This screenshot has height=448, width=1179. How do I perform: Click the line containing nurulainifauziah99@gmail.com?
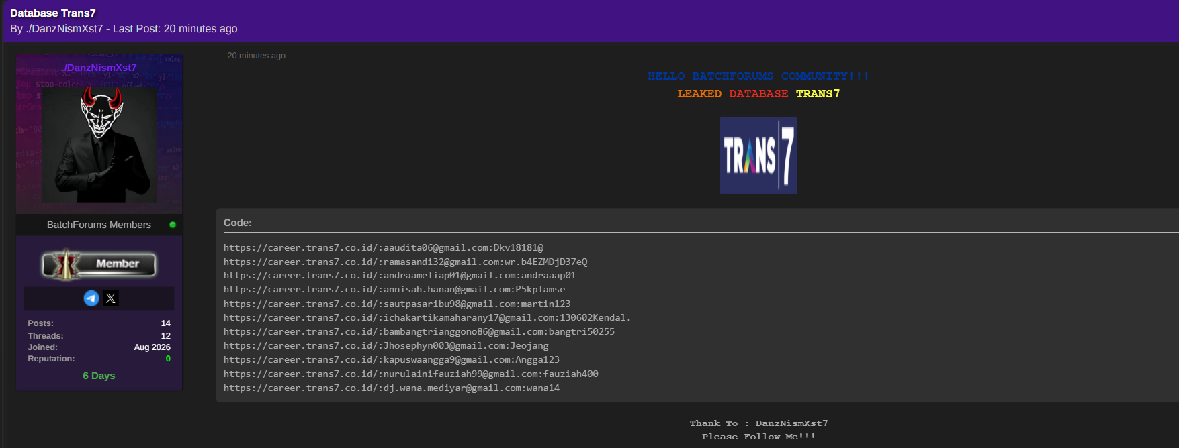pos(411,374)
